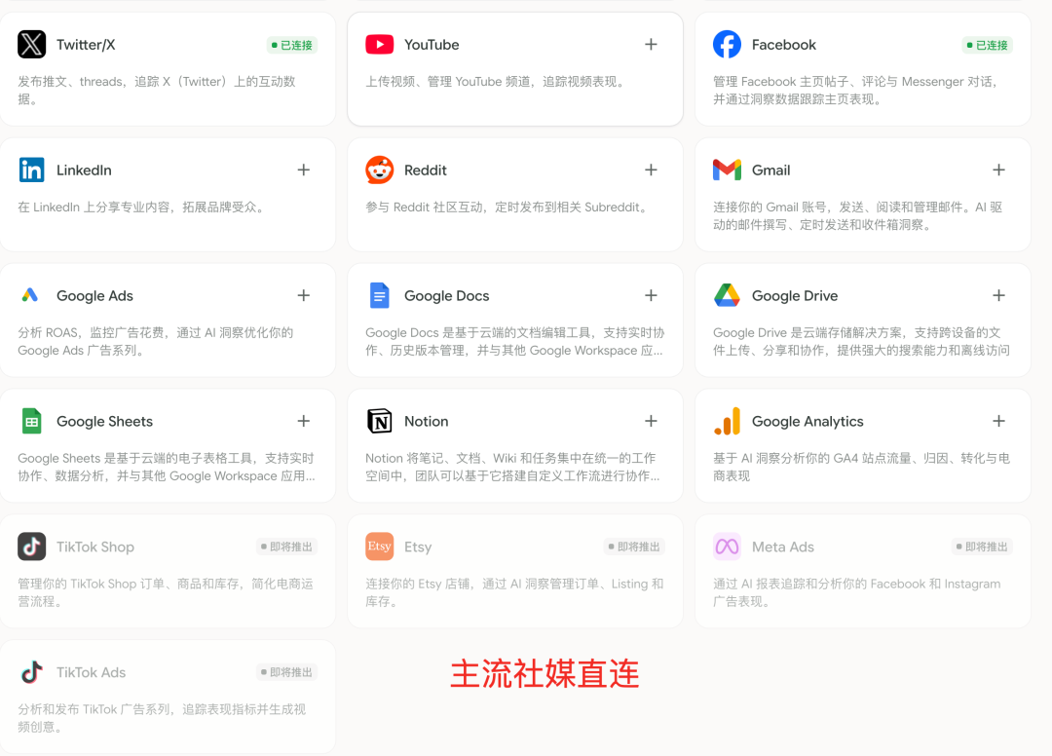Select the YouTube card title
The width and height of the screenshot is (1052, 756).
click(432, 45)
